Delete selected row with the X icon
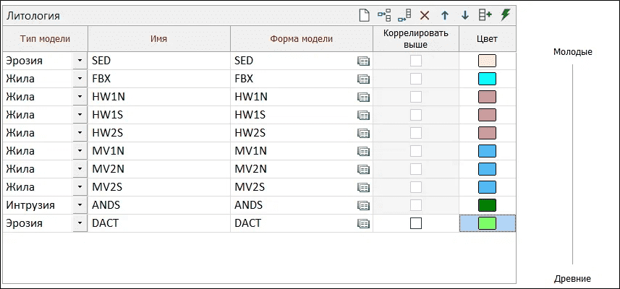This screenshot has width=620, height=289. click(425, 16)
